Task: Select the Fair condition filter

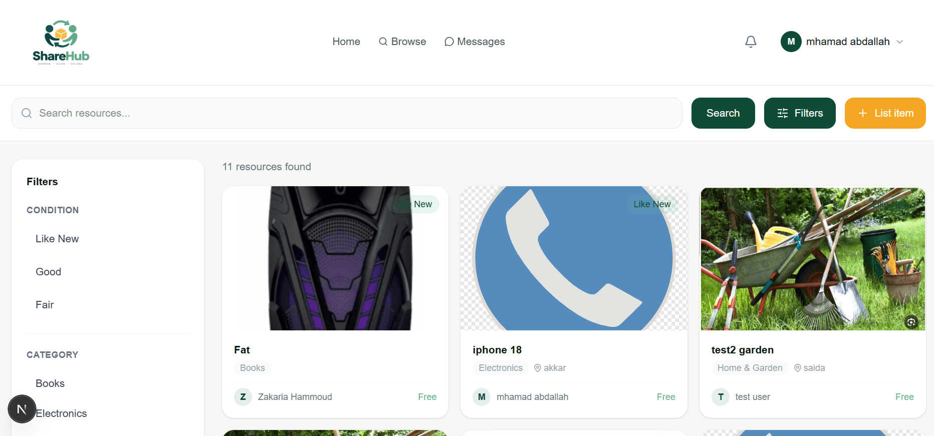Action: point(45,305)
